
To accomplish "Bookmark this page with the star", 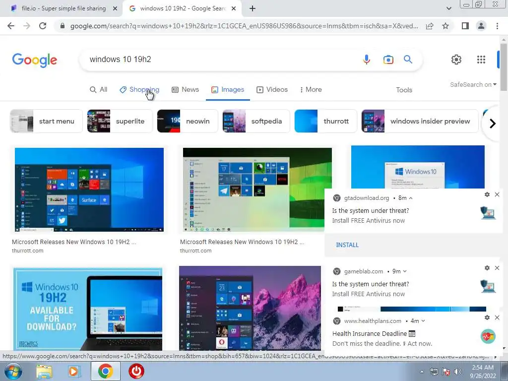I will pyautogui.click(x=445, y=26).
